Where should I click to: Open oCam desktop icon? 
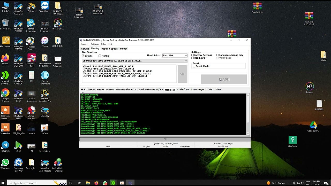pos(45,129)
